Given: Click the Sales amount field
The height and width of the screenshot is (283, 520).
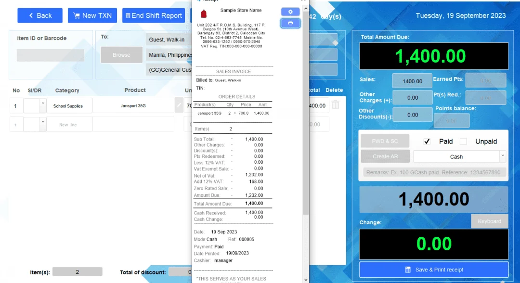Looking at the screenshot, I should tap(412, 81).
